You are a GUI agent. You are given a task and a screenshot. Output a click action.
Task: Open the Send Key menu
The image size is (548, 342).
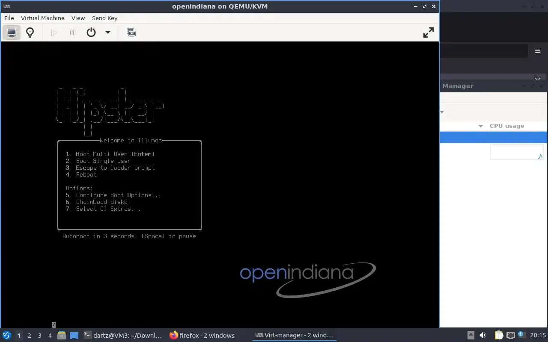tap(104, 18)
